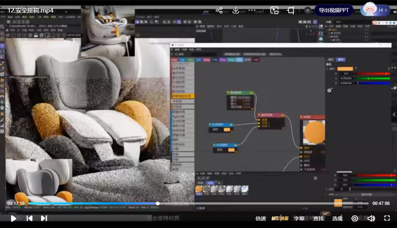Switch to the 颜色 tab in right panel
The width and height of the screenshot is (397, 228).
tap(341, 59)
